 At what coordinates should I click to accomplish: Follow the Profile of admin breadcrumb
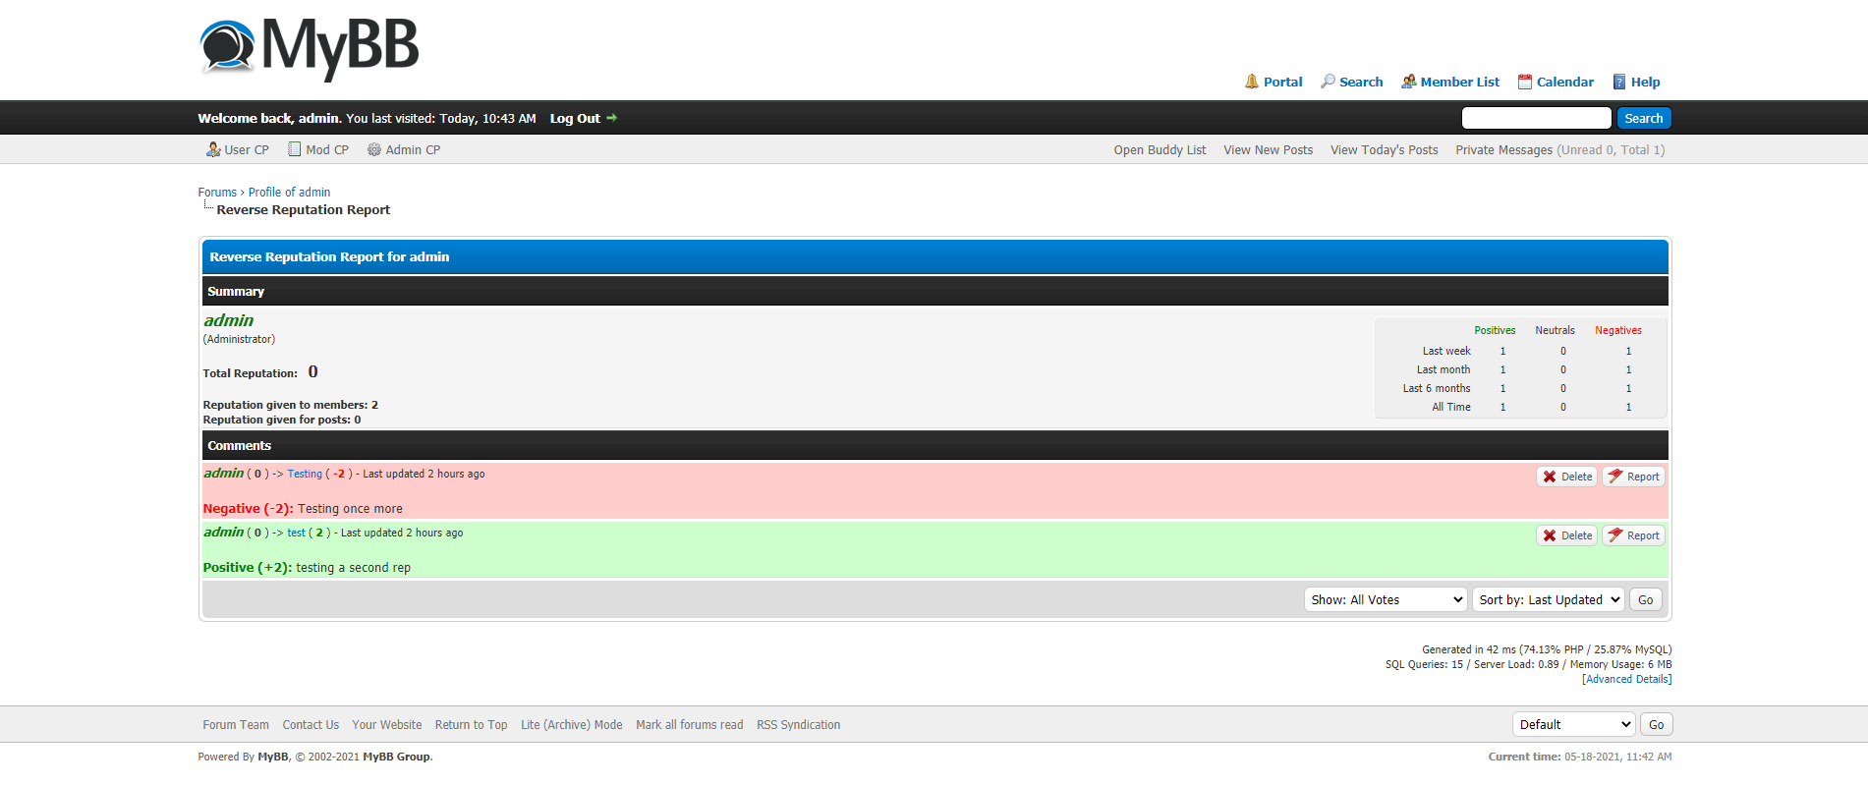point(289,192)
